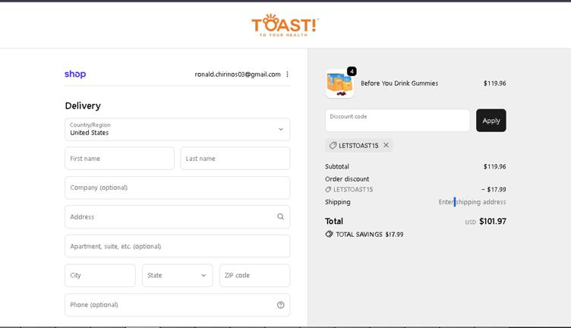Click the Before You Drink Gummies thumbnail
This screenshot has width=571, height=328.
[339, 84]
